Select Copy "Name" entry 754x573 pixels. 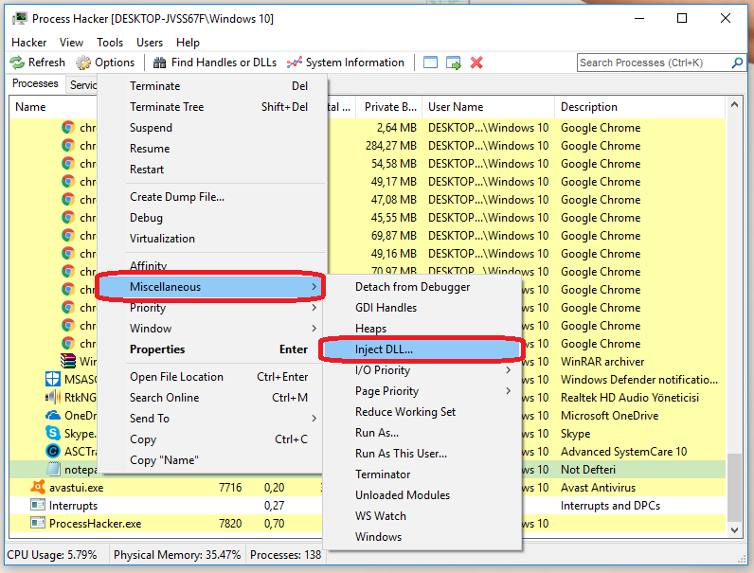(x=212, y=460)
